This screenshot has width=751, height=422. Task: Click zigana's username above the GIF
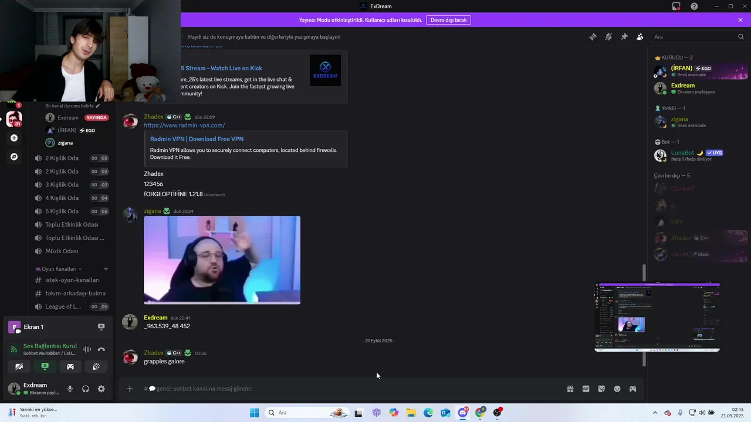(x=153, y=211)
